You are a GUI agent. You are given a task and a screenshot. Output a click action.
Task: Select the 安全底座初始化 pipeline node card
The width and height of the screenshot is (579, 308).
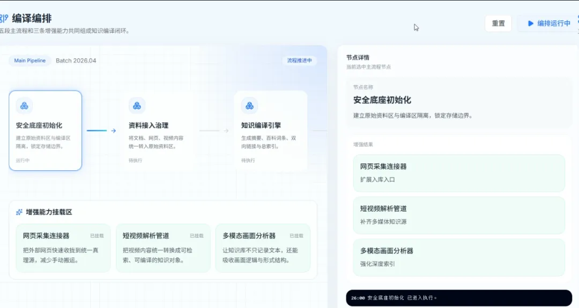point(46,131)
